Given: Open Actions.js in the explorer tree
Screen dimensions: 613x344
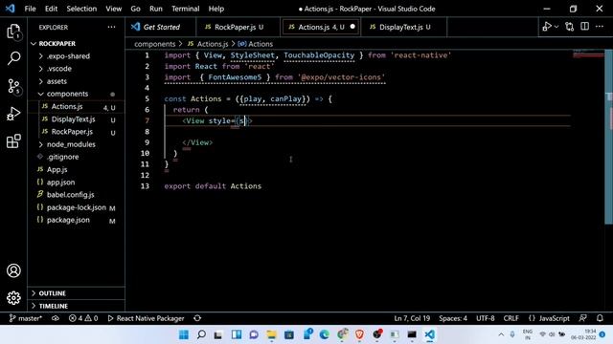Looking at the screenshot, I should click(x=77, y=106).
